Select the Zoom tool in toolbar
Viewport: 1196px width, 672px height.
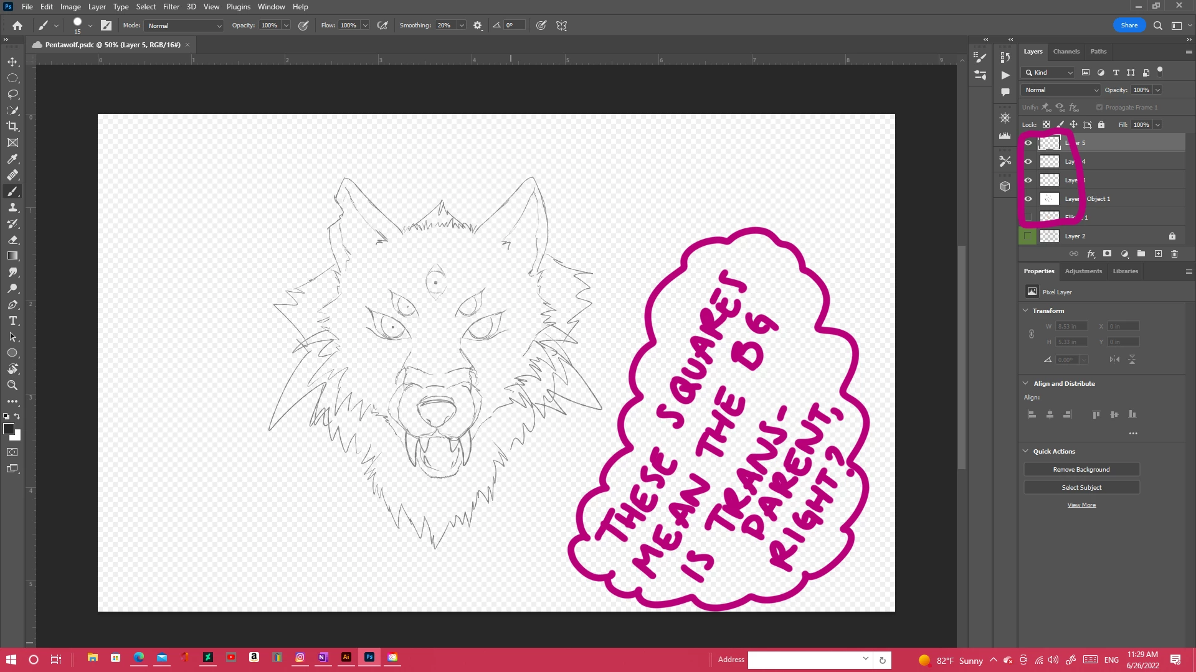point(12,385)
